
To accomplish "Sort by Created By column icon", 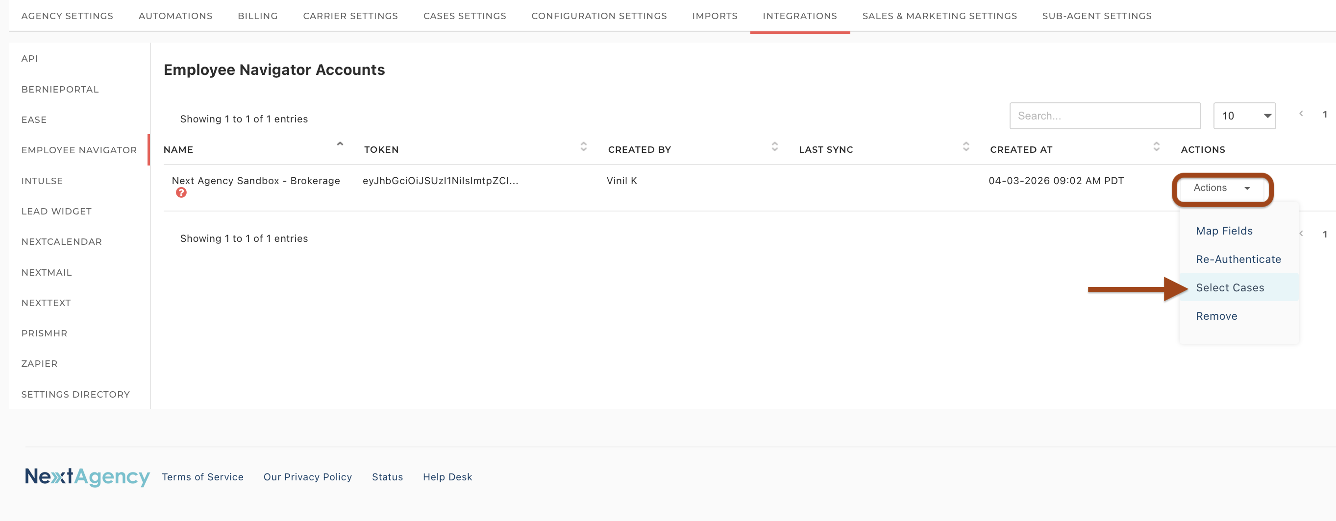I will pyautogui.click(x=774, y=147).
